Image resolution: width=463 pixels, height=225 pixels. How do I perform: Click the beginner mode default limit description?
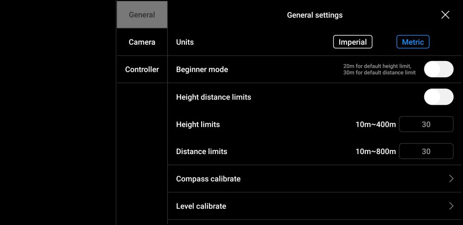379,69
